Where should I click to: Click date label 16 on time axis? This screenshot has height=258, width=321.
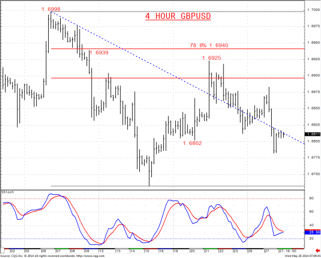[x=161, y=251]
